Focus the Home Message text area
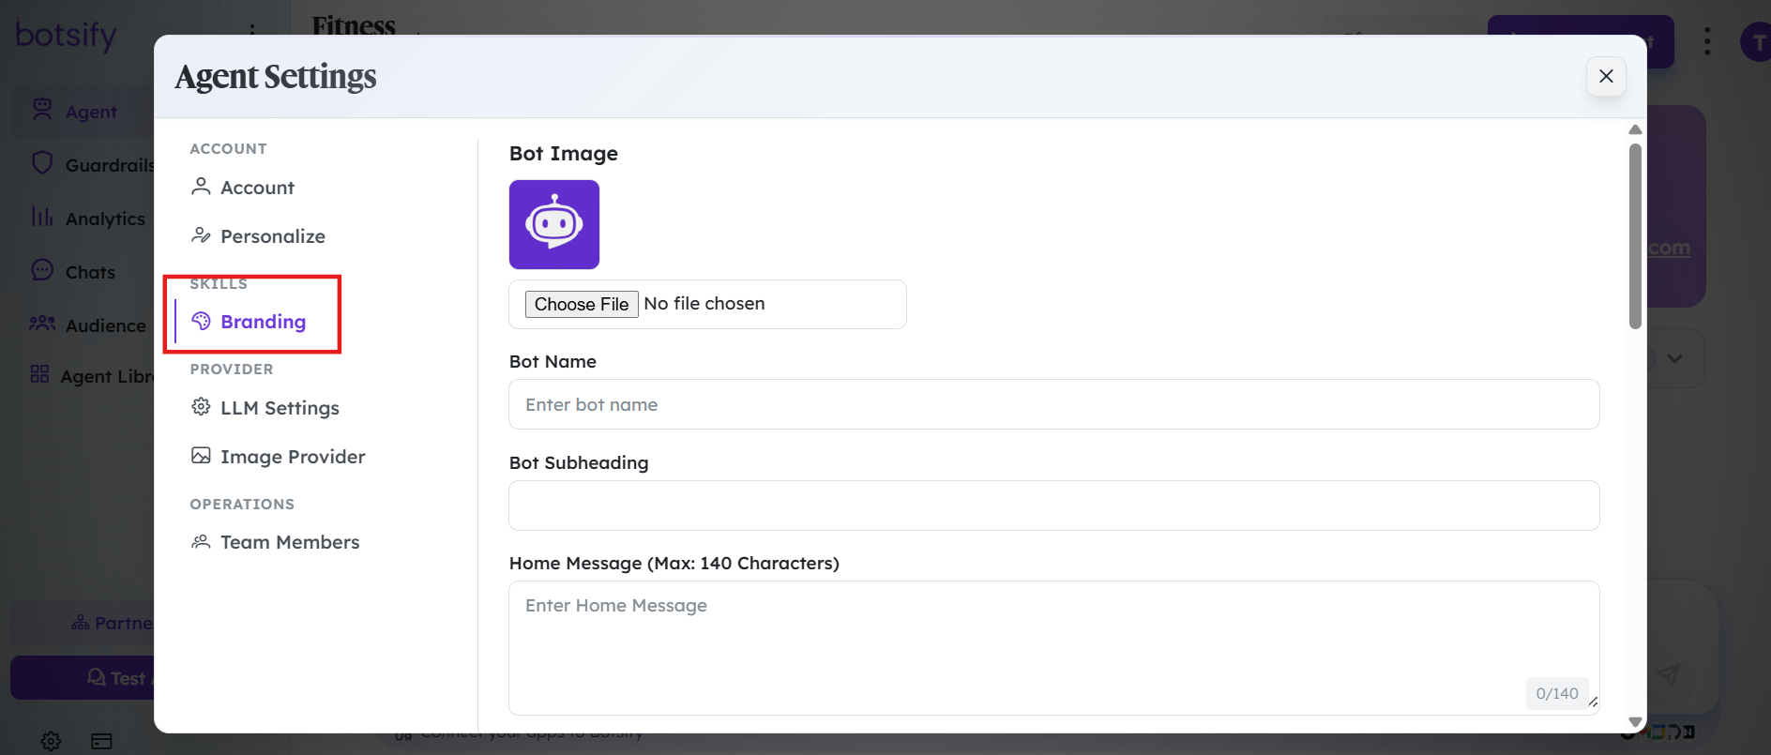Viewport: 1771px width, 755px height. click(1054, 648)
